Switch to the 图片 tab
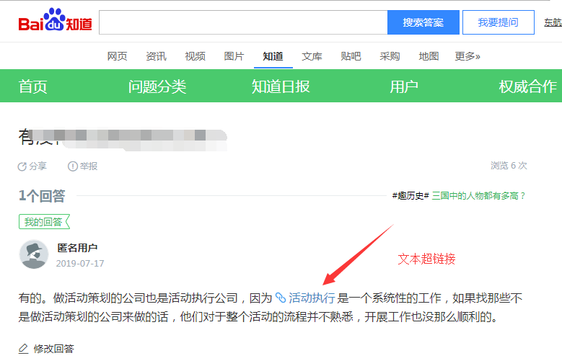 tap(234, 56)
